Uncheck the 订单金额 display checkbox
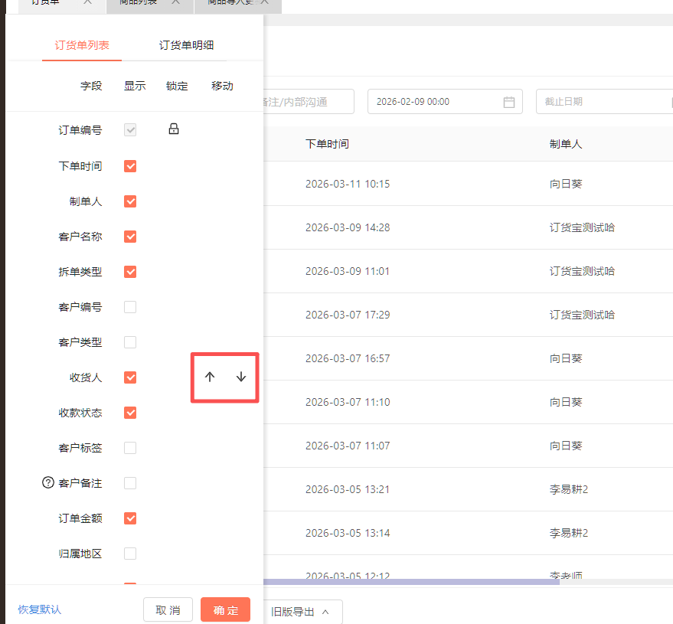Image resolution: width=673 pixels, height=624 pixels. tap(130, 518)
